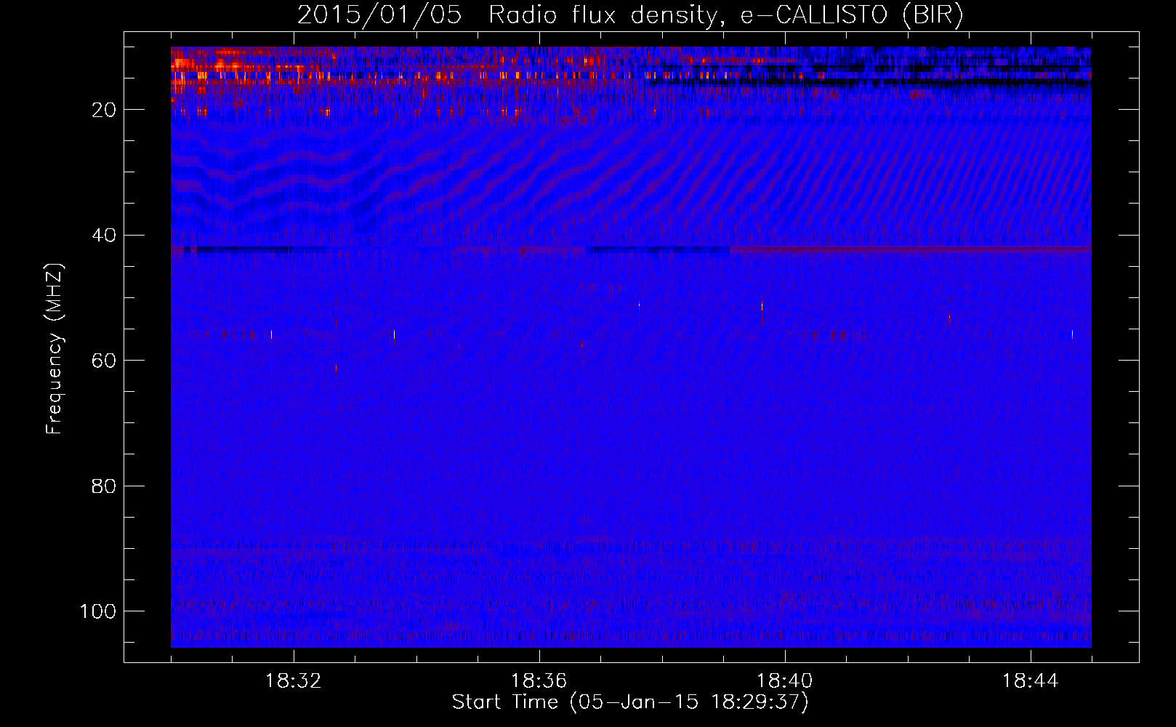Click the 100 MHz frequency tick label
The width and height of the screenshot is (1176, 727).
click(x=98, y=611)
